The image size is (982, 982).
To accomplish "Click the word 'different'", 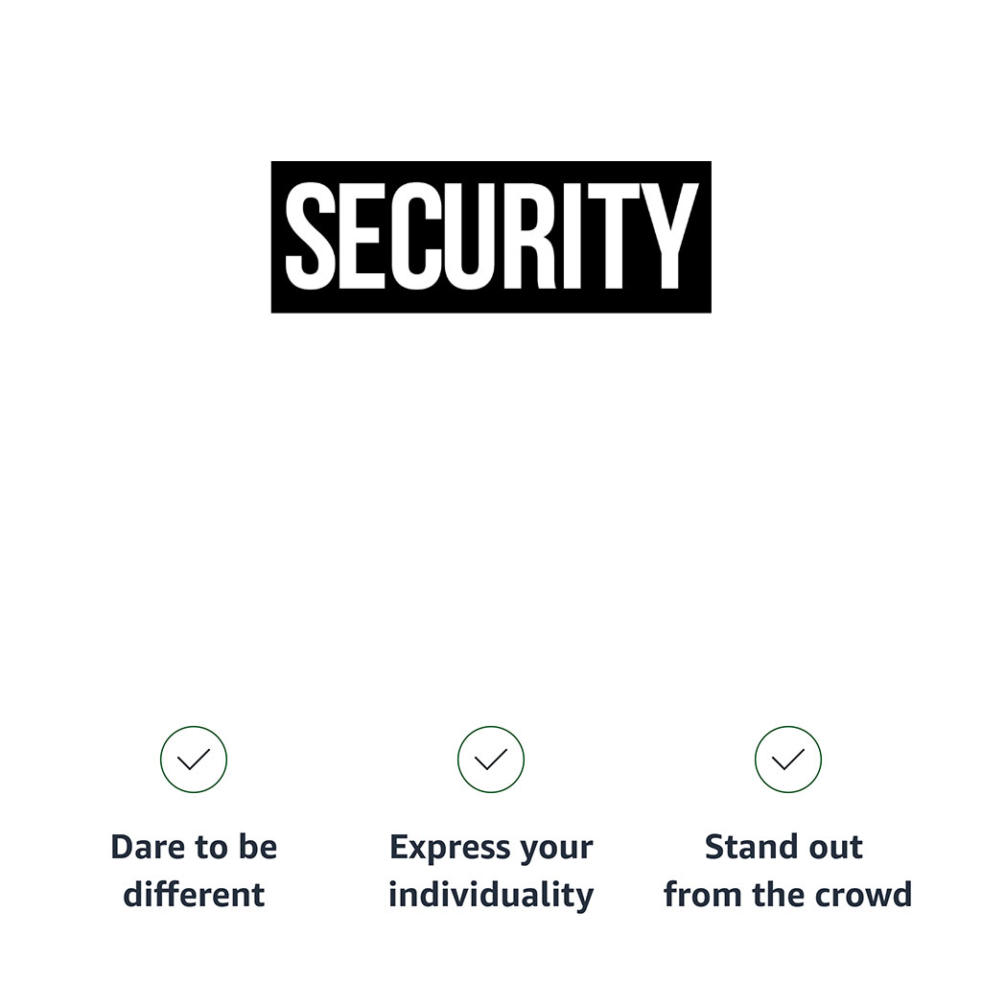I will coord(194,894).
